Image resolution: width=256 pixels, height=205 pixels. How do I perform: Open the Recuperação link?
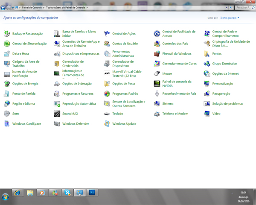coord(221,94)
